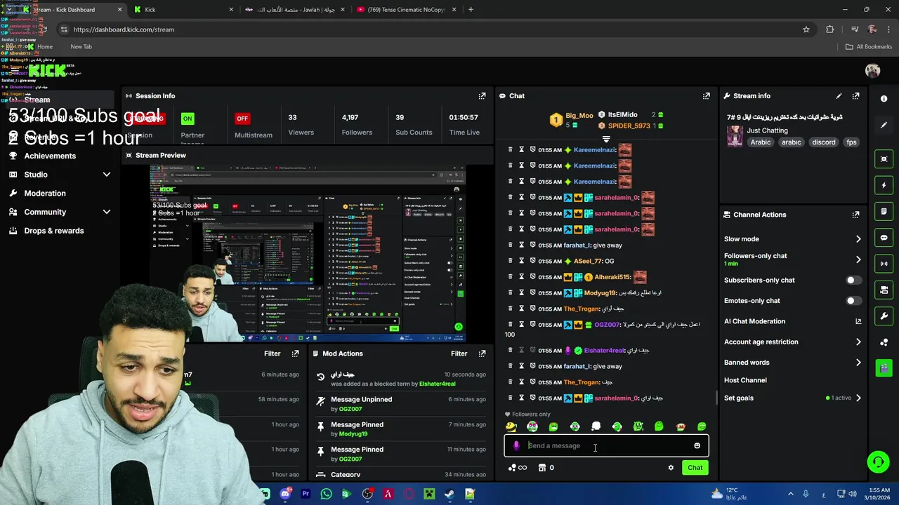Open Moderation in sidebar
The image size is (899, 505).
pyautogui.click(x=45, y=194)
